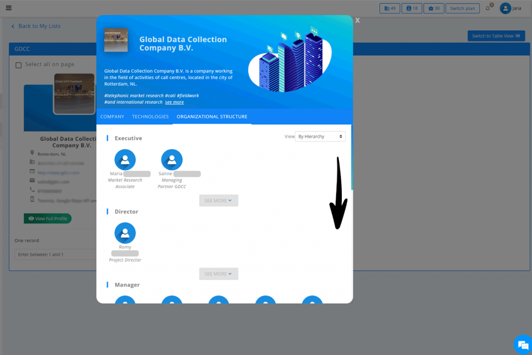The width and height of the screenshot is (532, 355).
Task: Expand See More under Executive
Action: pyautogui.click(x=218, y=201)
